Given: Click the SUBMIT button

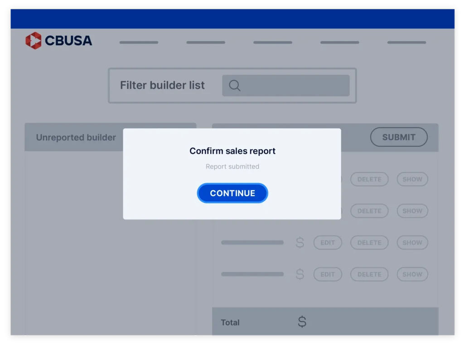Looking at the screenshot, I should coord(399,137).
